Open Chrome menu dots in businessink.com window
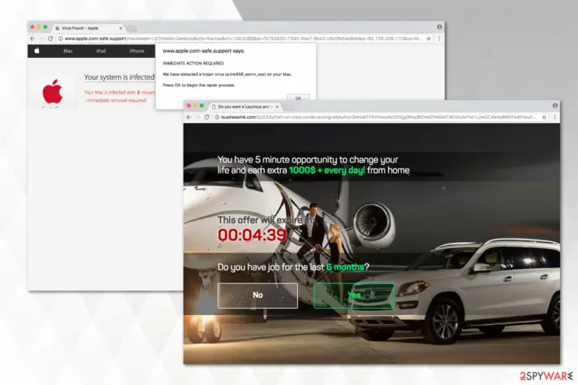This screenshot has height=385, width=578. pos(555,117)
